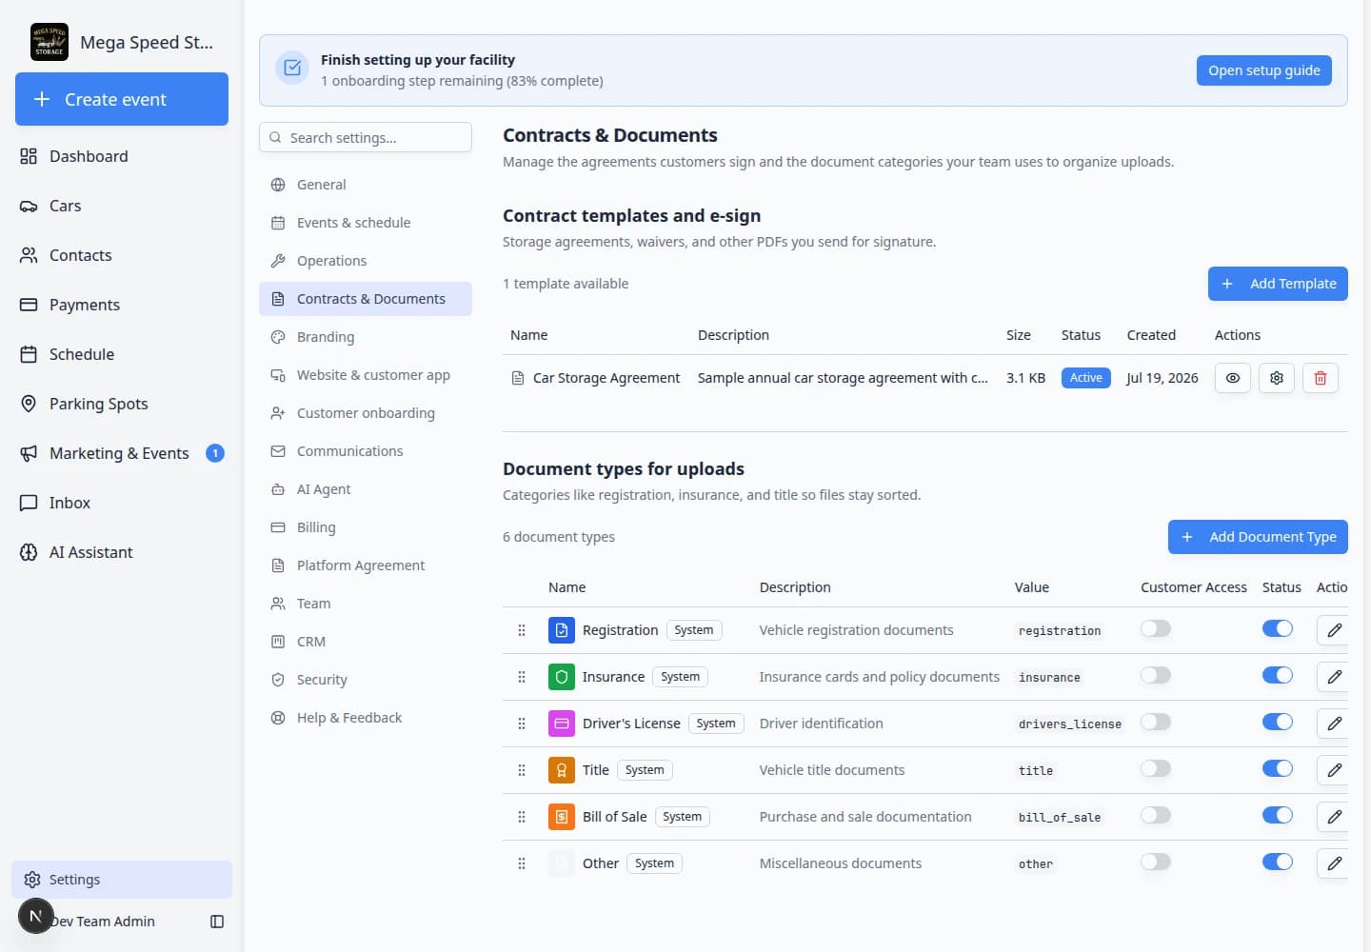
Task: Click the Add Template button
Action: (1278, 284)
